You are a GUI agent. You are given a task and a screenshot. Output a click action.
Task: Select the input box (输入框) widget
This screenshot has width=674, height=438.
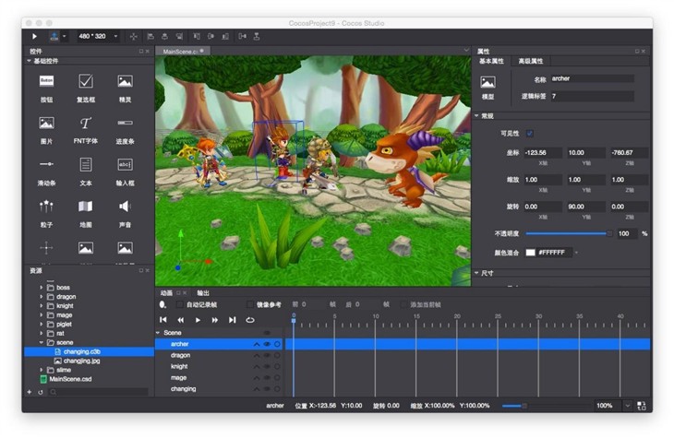pyautogui.click(x=125, y=172)
